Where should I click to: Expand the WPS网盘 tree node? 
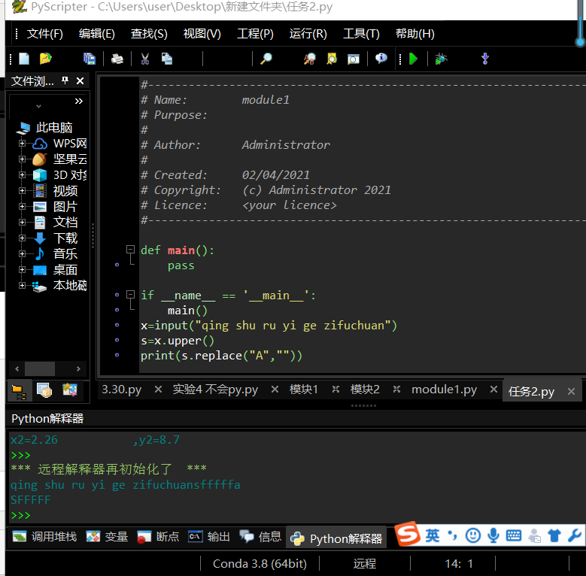pos(22,143)
